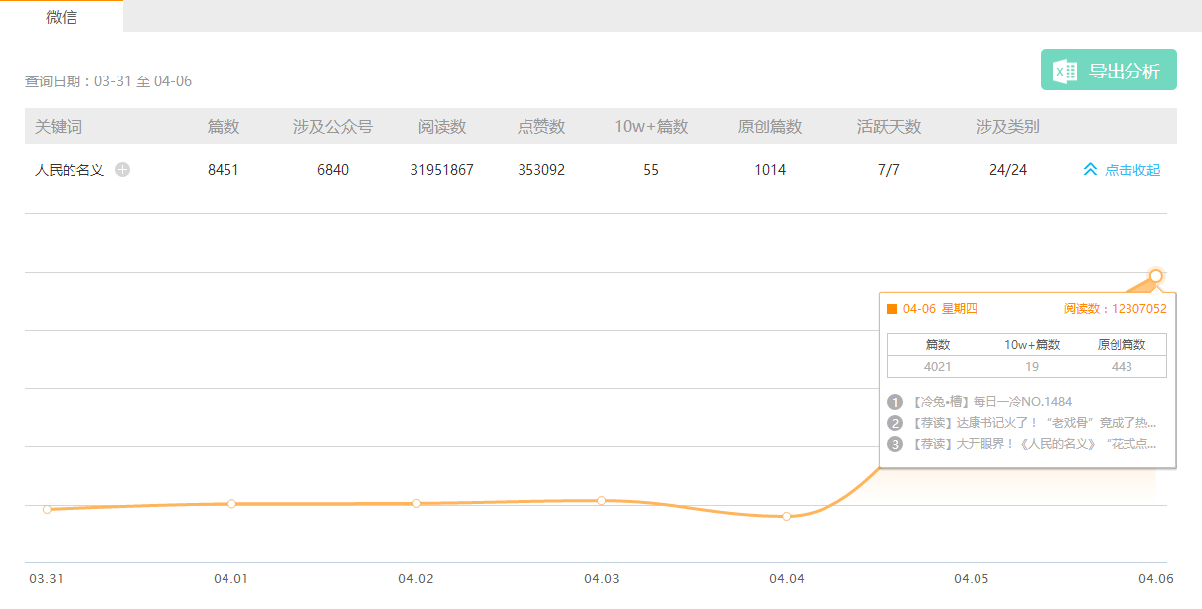Viewport: 1202px width, 609px height.
Task: Click the 阅读数 column header
Action: (442, 127)
